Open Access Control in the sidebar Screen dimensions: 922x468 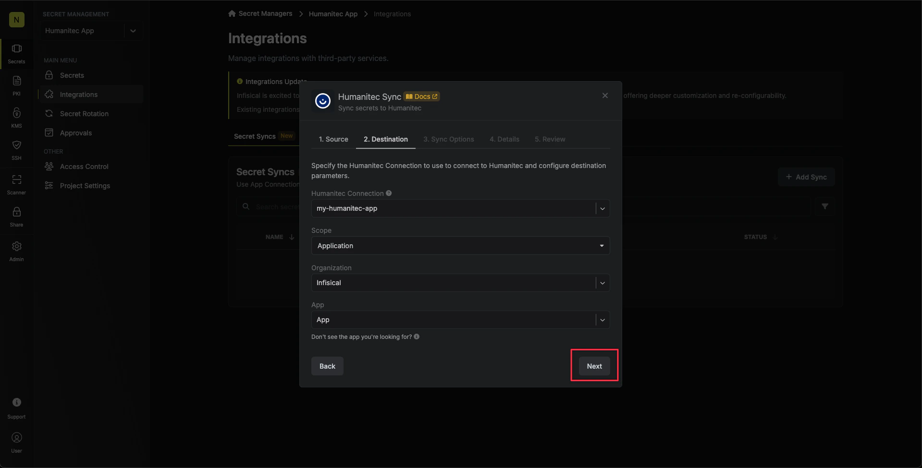(91, 167)
